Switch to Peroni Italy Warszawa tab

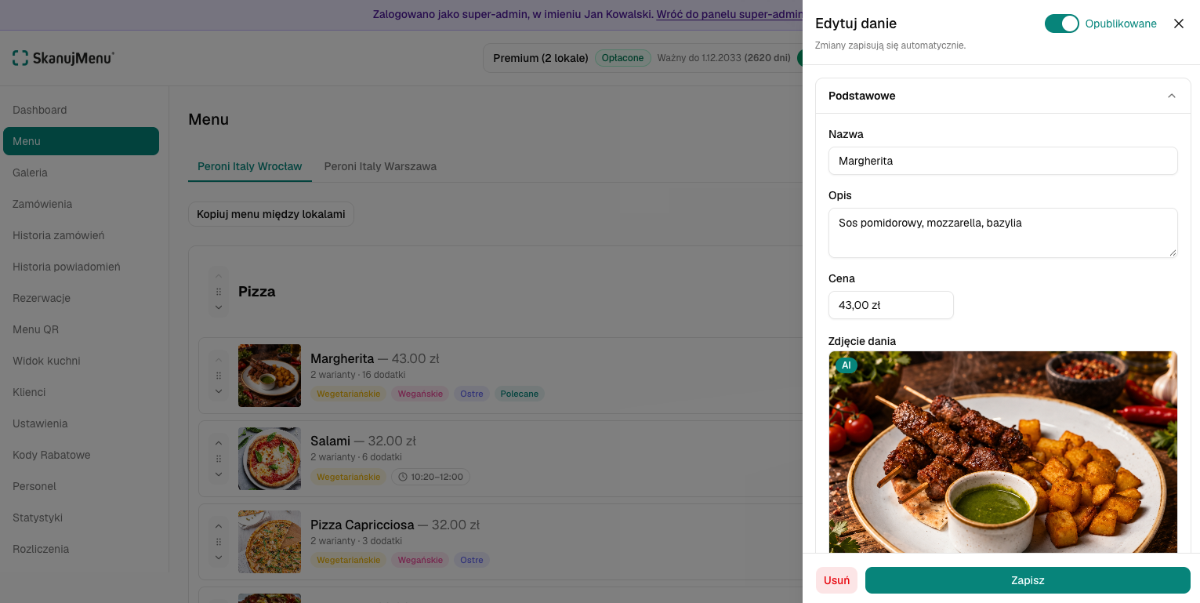click(380, 166)
